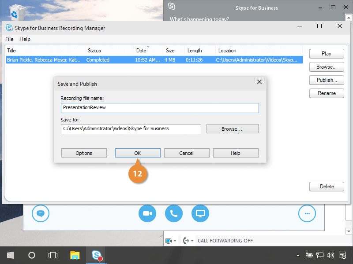Click the Recording file name field
Viewport: 353px width, 264px height.
[x=160, y=107]
